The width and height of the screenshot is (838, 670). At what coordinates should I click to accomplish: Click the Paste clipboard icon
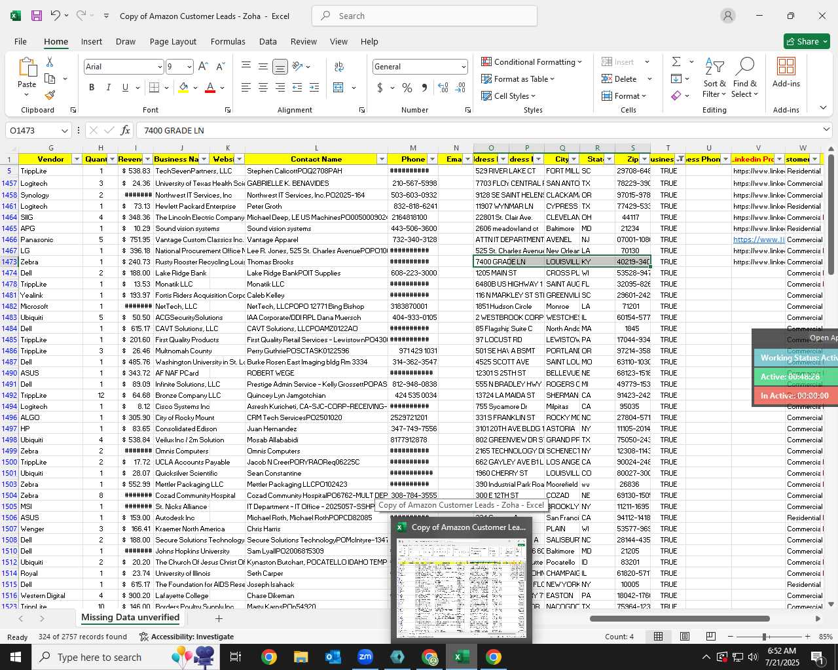pos(27,67)
